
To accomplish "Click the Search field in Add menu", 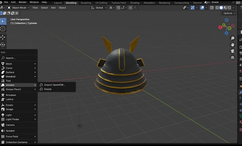I will pyautogui.click(x=19, y=58).
